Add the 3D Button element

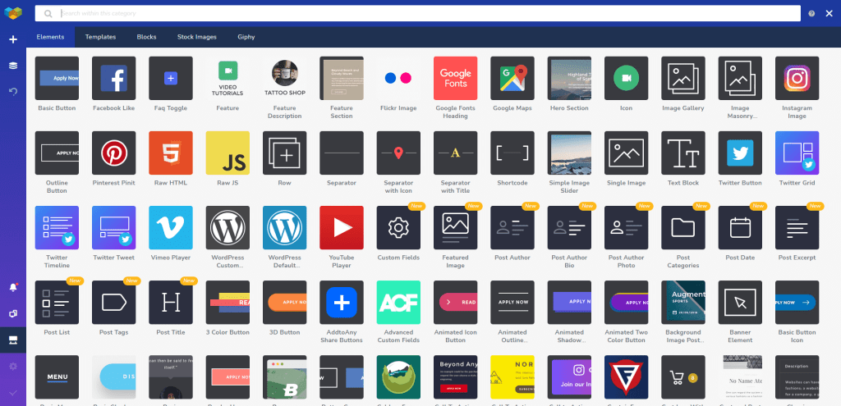tap(285, 303)
